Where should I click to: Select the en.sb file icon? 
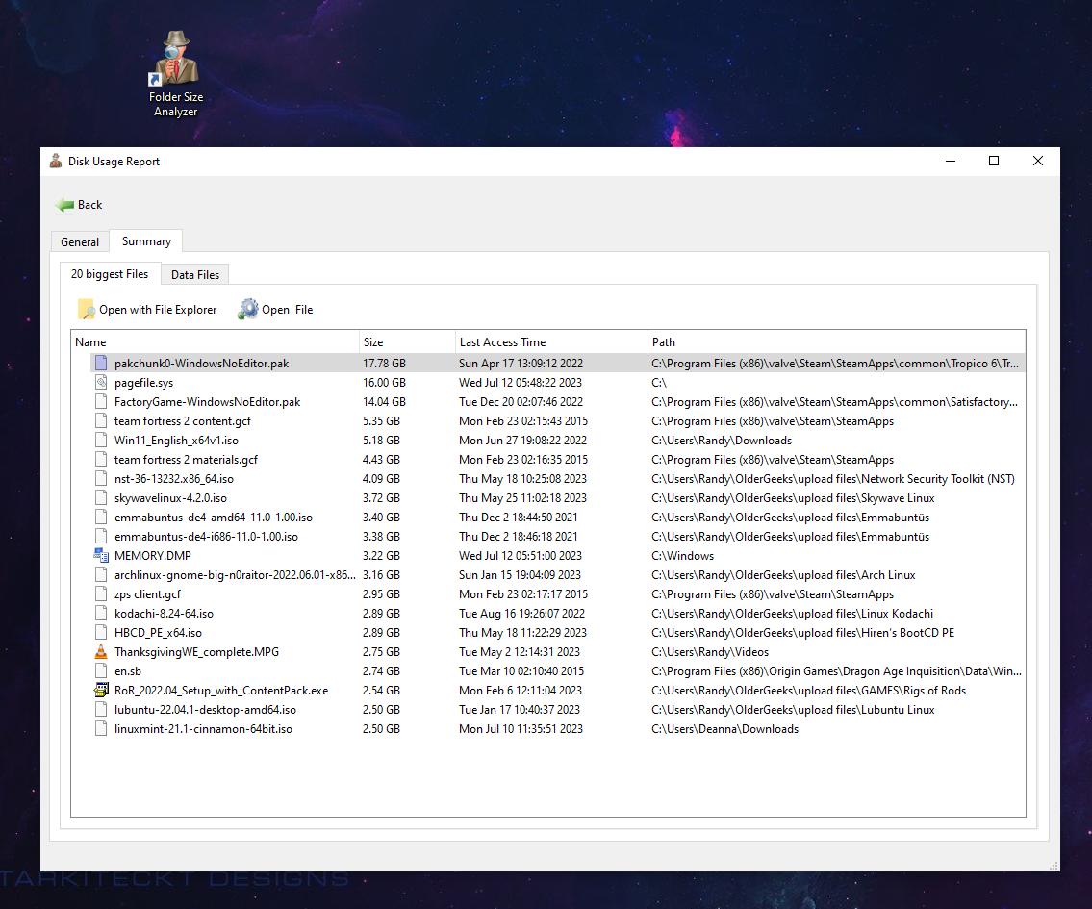(x=101, y=671)
